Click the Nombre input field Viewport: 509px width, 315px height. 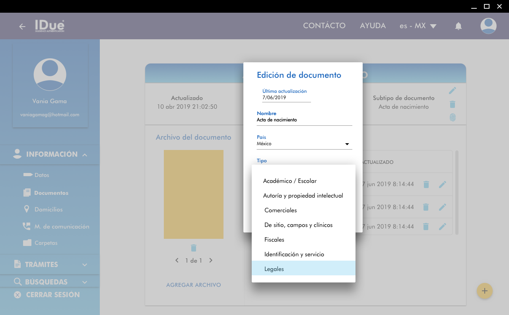click(304, 120)
